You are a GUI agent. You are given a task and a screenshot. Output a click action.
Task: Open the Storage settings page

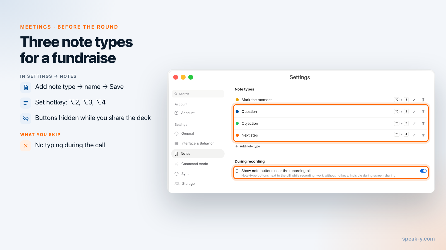point(198,184)
